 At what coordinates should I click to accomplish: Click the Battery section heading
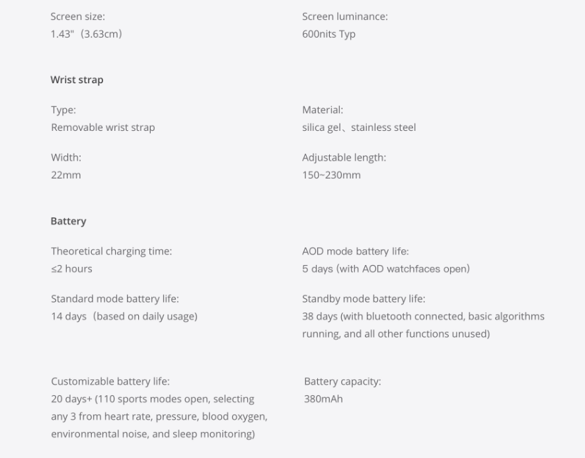coord(68,221)
